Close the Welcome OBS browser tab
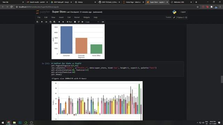The image size is (223, 125). click(191, 2)
